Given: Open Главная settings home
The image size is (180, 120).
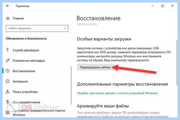Looking at the screenshot, I should pyautogui.click(x=18, y=18).
